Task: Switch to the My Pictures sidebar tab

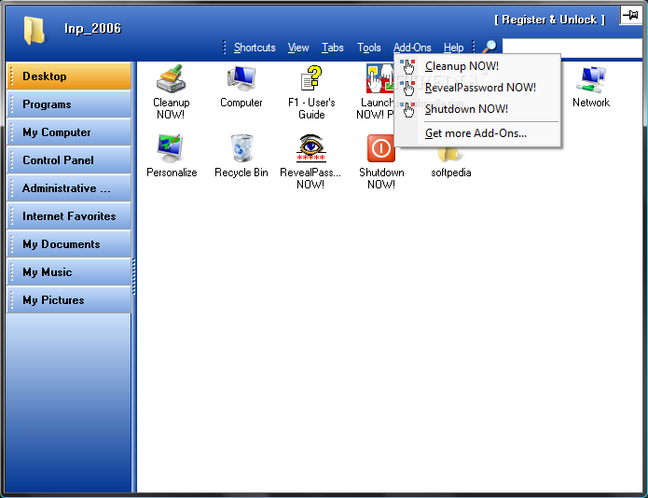Action: pyautogui.click(x=69, y=300)
